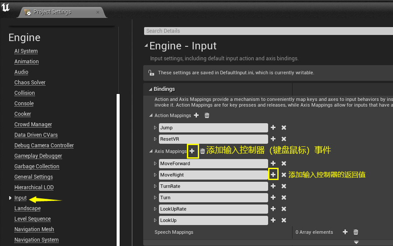Collapse the Axis Mappings list
The image size is (393, 246).
click(x=151, y=151)
